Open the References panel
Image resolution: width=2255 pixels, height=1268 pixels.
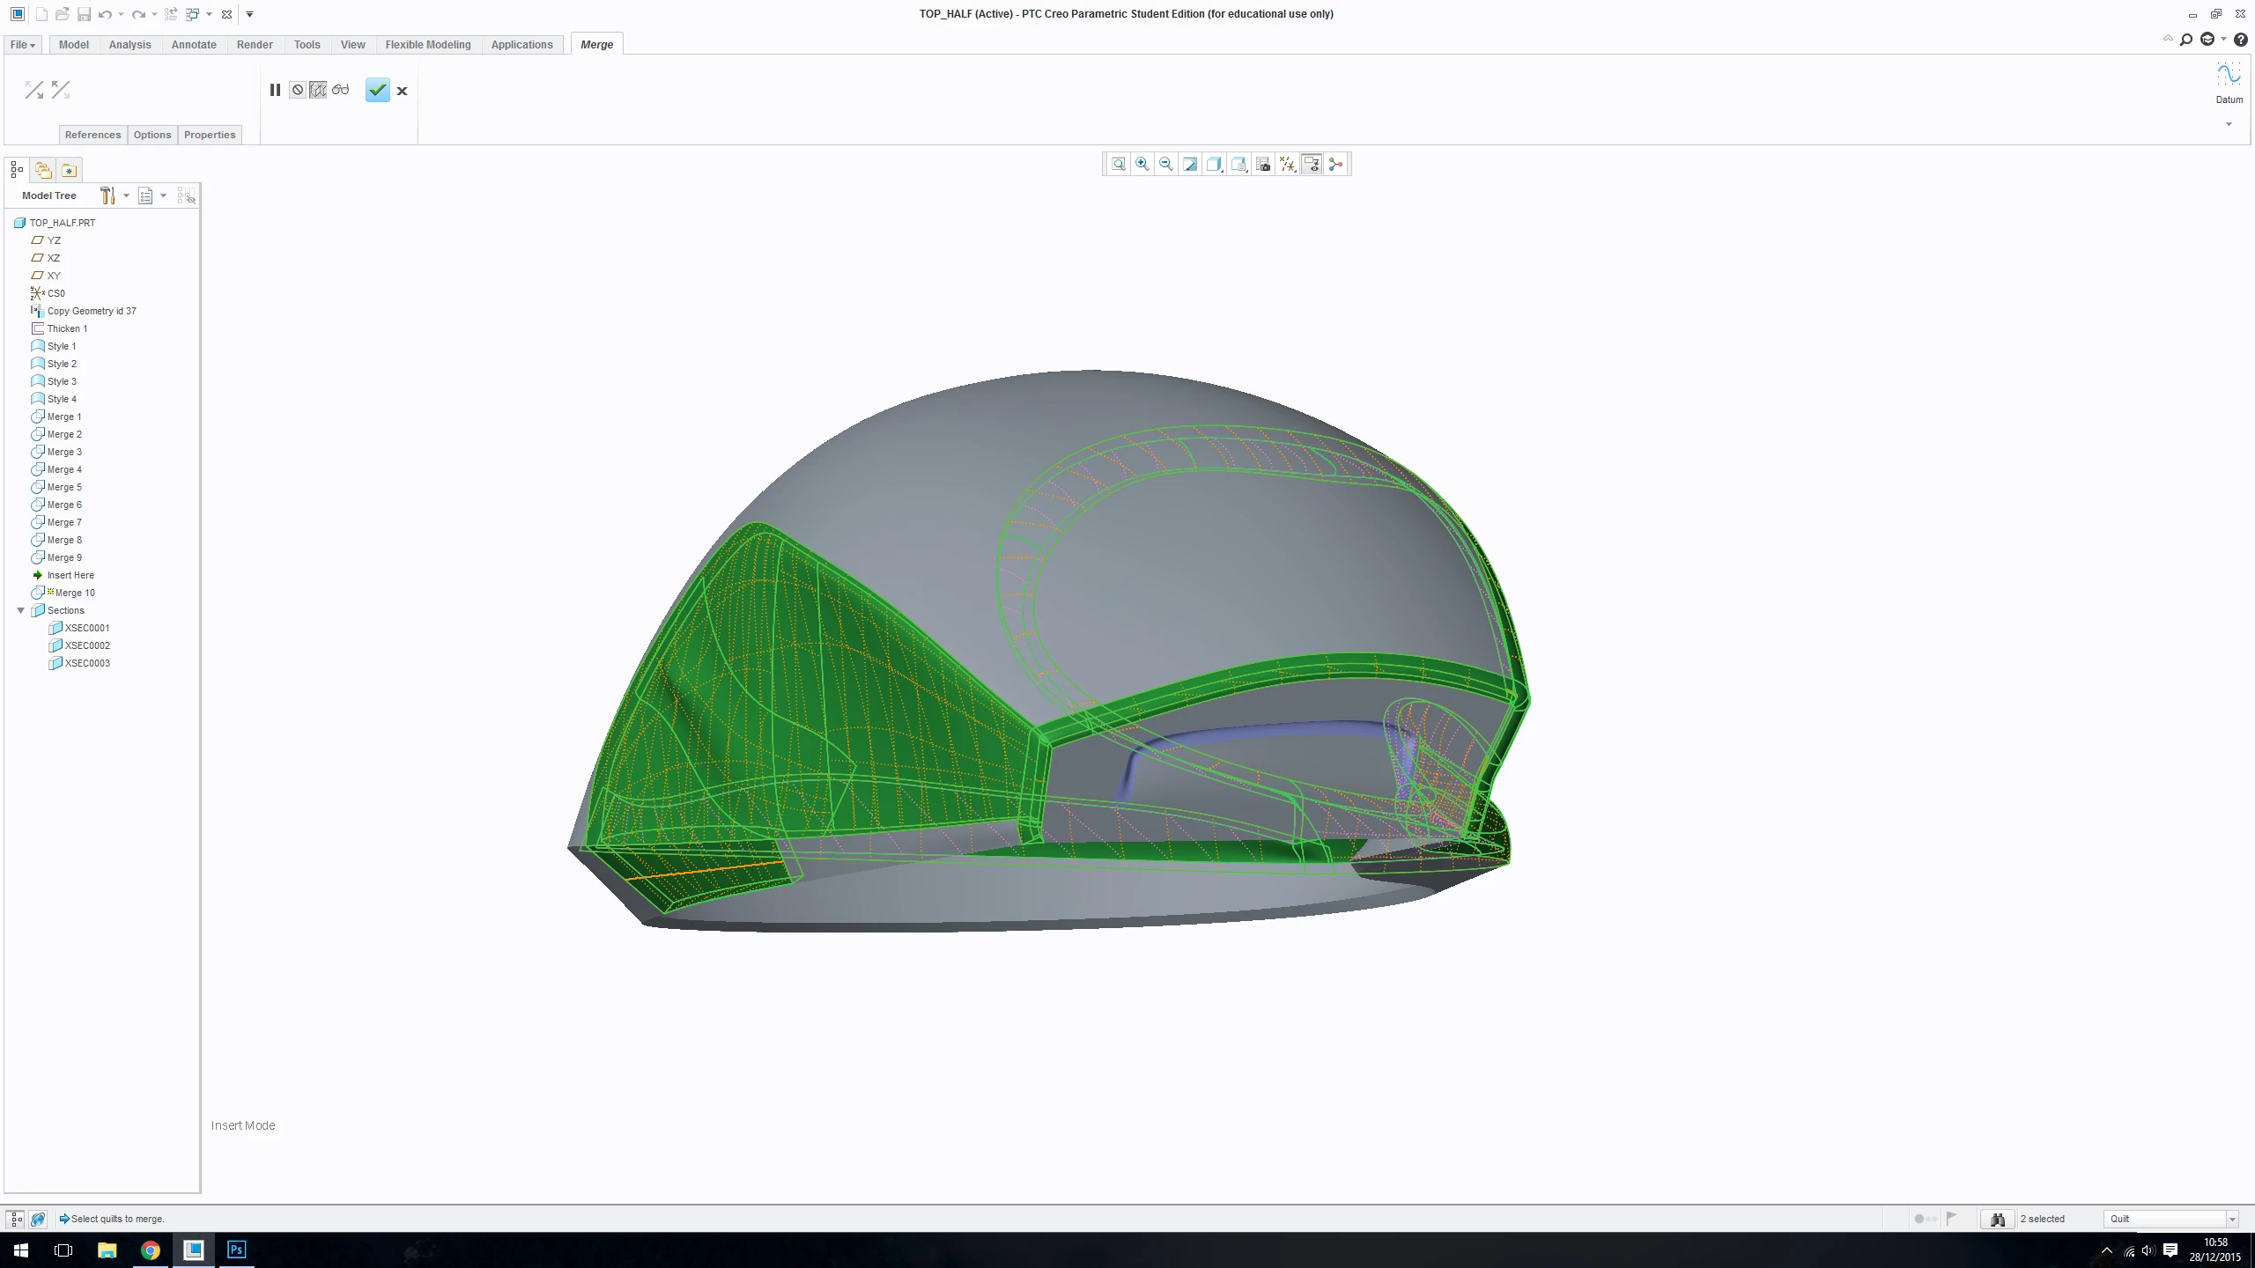pyautogui.click(x=92, y=135)
